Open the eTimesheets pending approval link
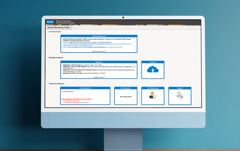The width and height of the screenshot is (240, 151). pos(68,92)
